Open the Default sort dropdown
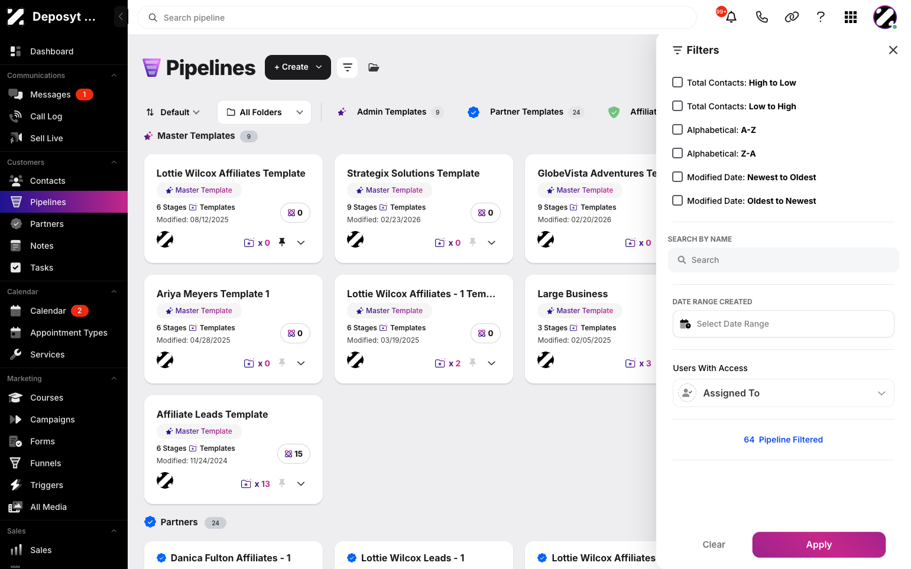Viewport: 911px width, 569px height. [173, 112]
